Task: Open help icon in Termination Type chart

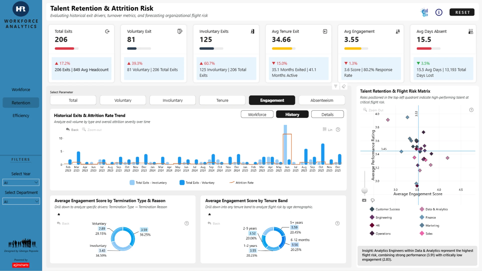Action: (187, 223)
